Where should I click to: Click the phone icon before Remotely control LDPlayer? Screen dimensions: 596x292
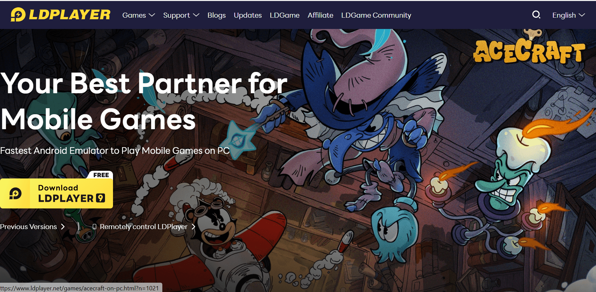[94, 227]
